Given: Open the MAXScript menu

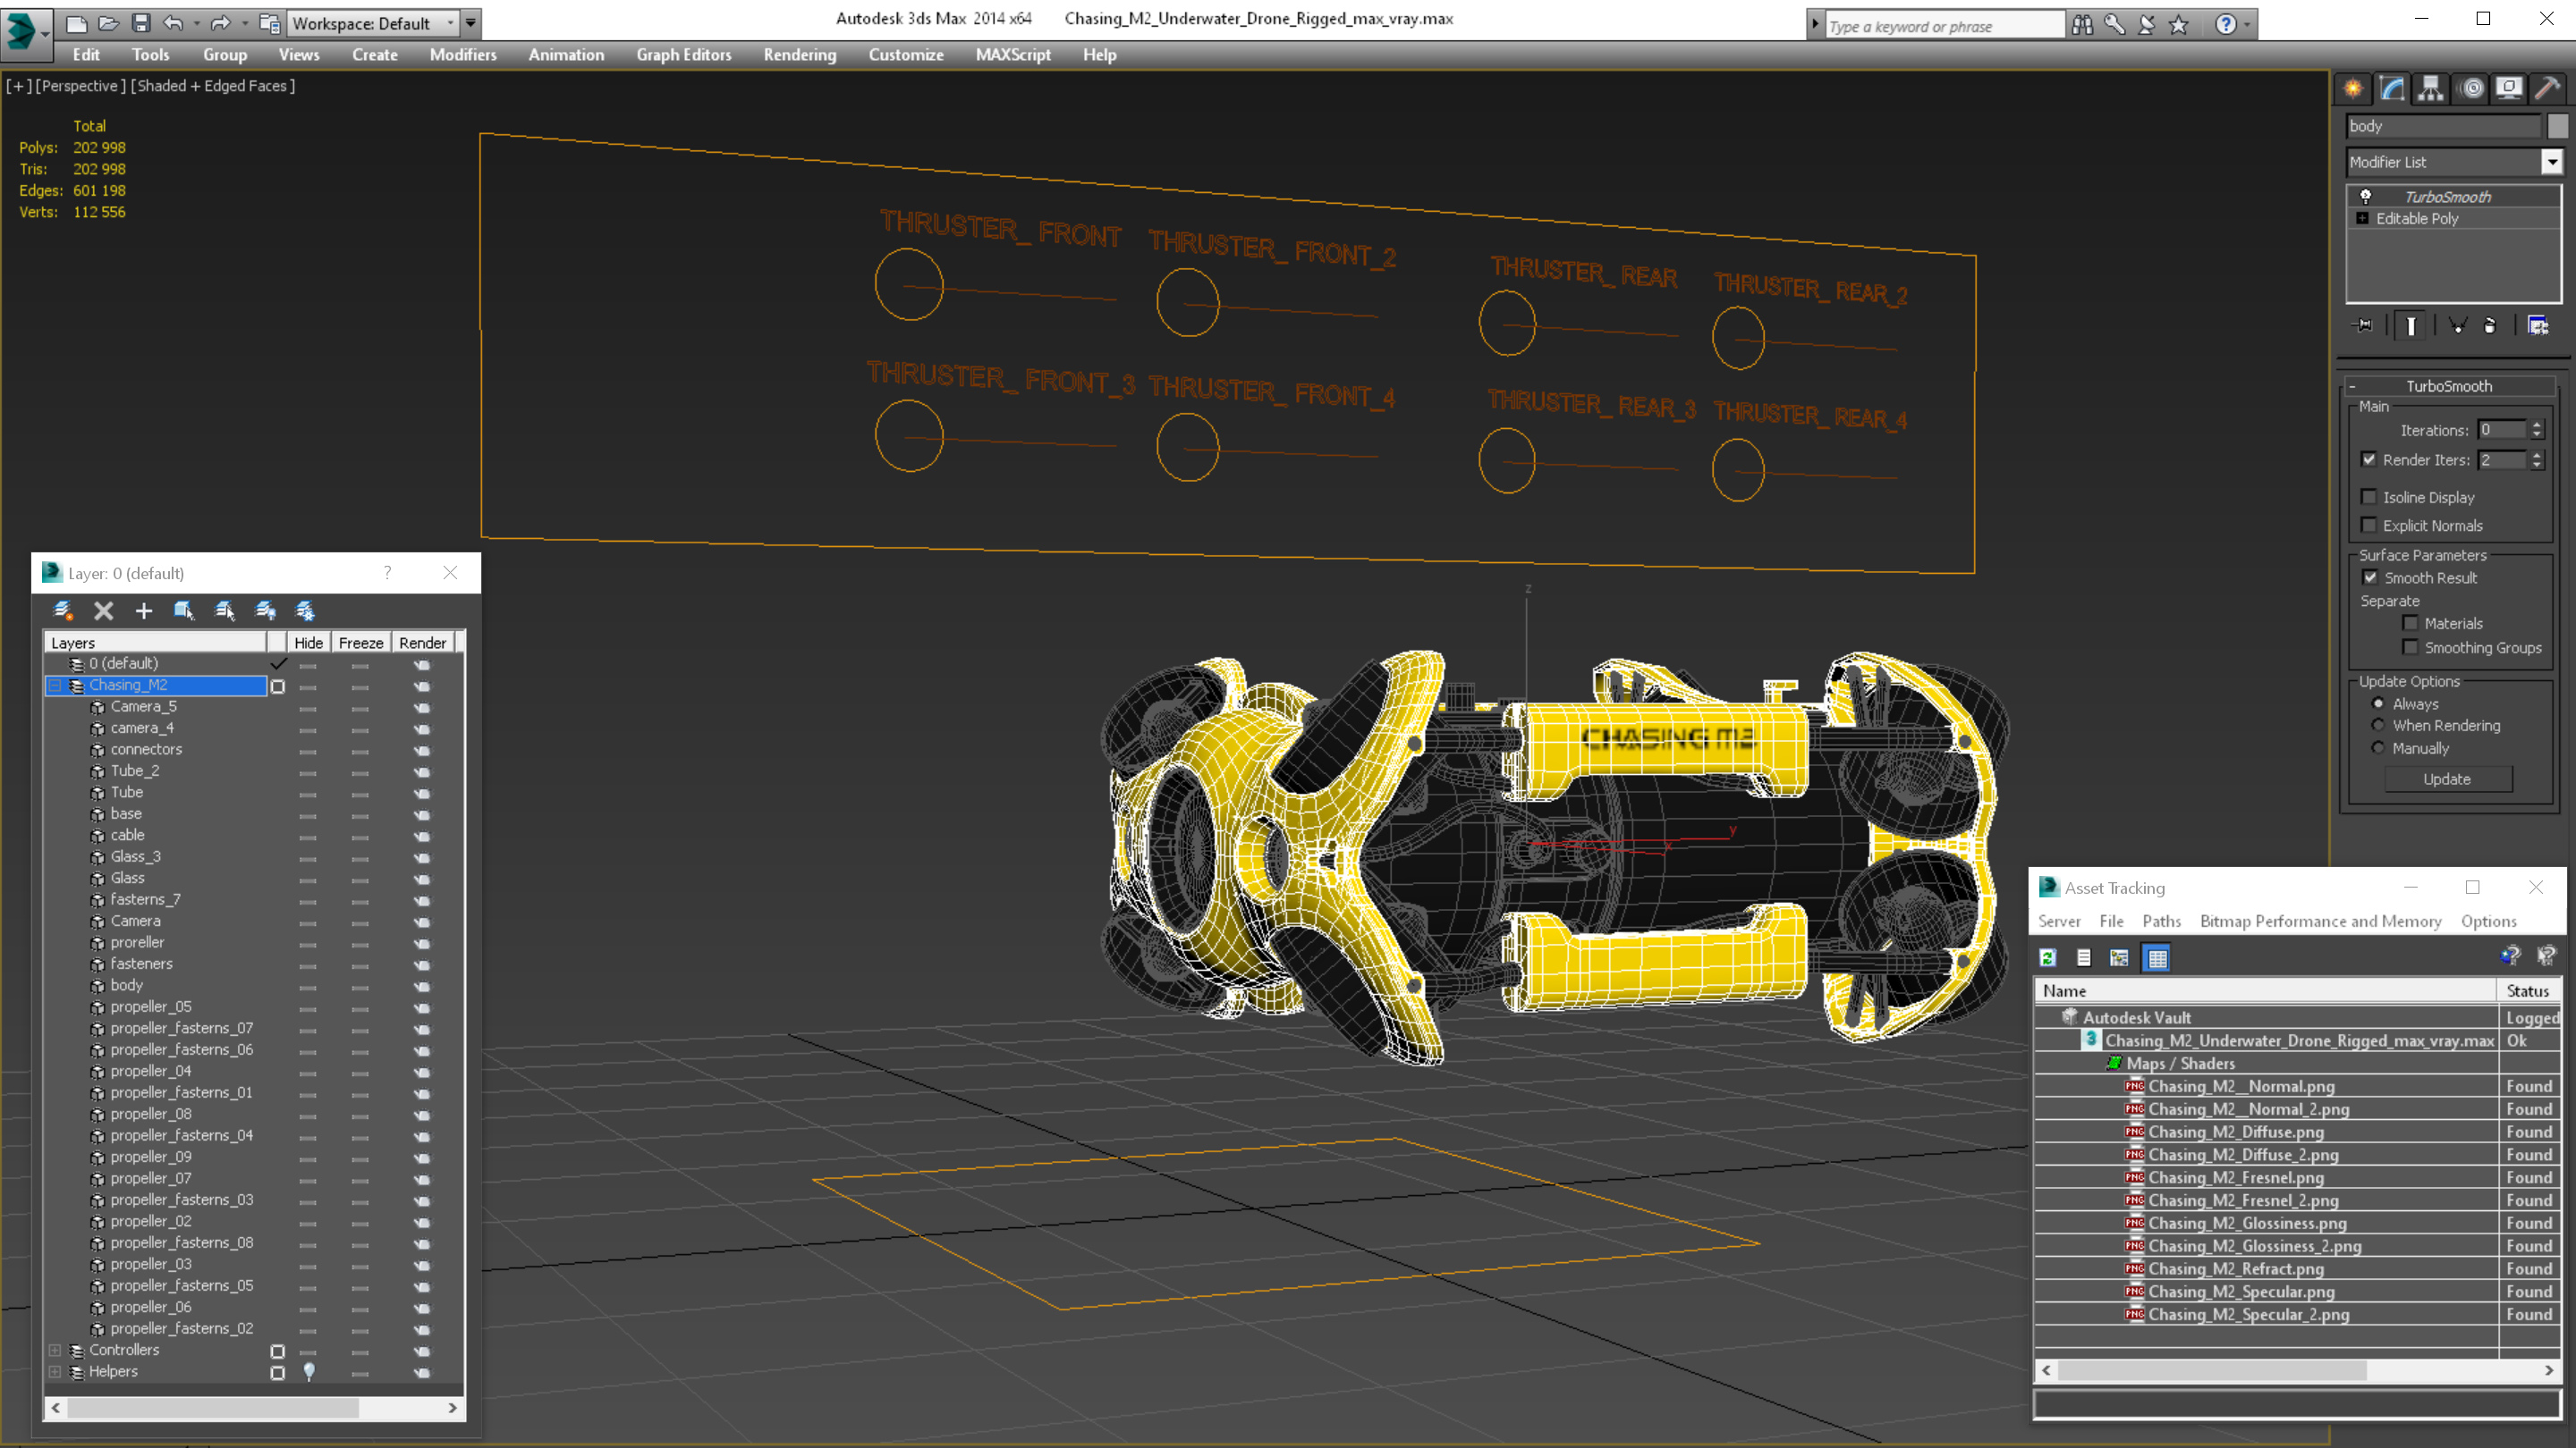Looking at the screenshot, I should pos(1013,55).
